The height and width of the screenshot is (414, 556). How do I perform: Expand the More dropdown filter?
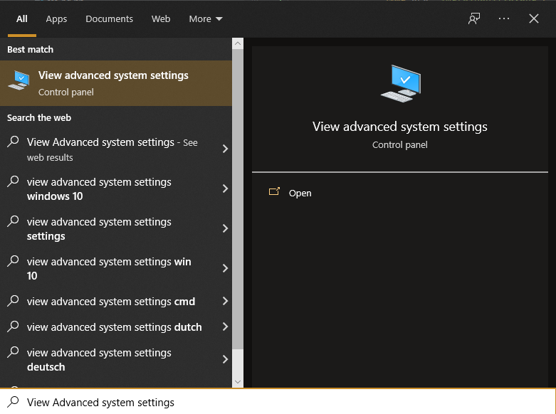click(x=205, y=19)
